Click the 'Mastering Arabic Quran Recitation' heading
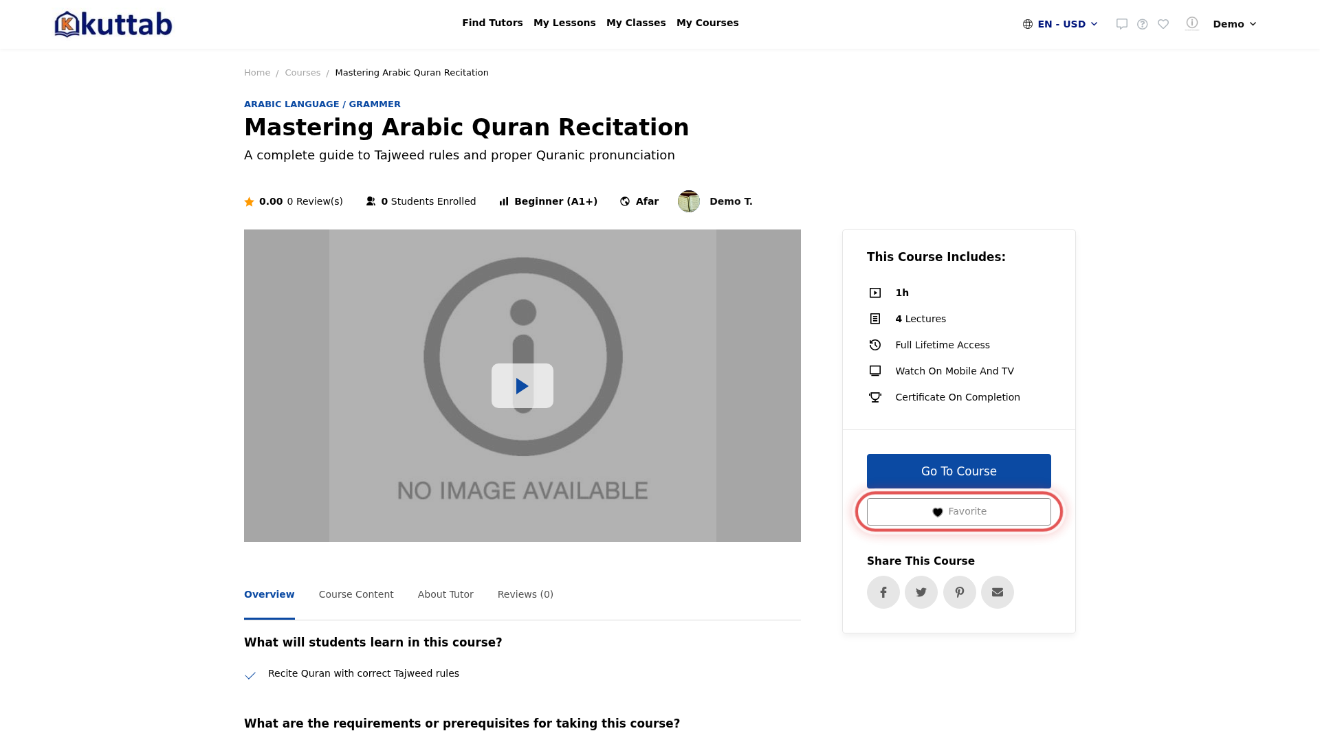Viewport: 1320px width, 742px height. (466, 128)
